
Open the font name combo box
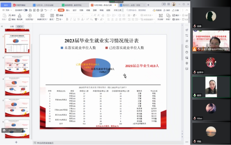(x=74, y=15)
